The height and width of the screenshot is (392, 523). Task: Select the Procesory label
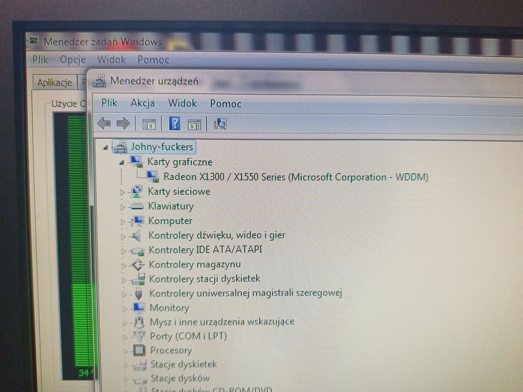pos(171,350)
